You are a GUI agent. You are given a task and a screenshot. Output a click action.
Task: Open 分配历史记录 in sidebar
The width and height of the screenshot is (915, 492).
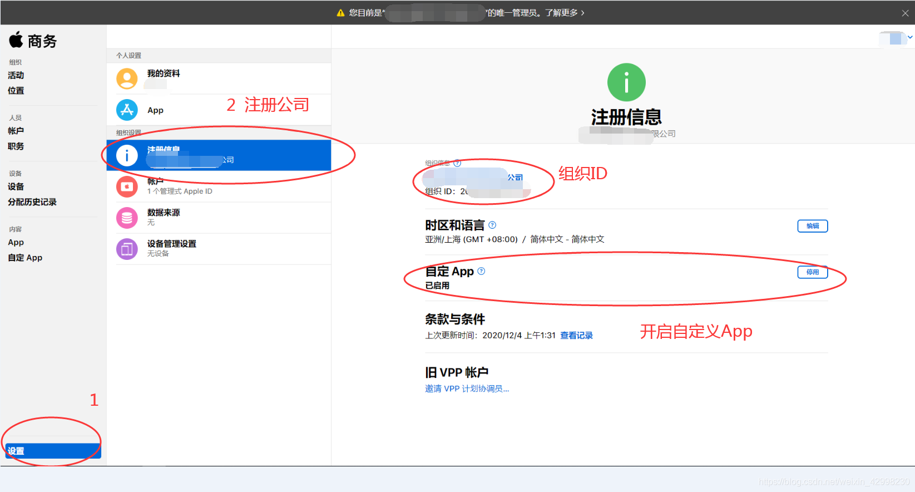tap(32, 202)
